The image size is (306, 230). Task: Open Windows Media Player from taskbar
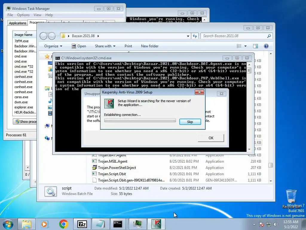click(45, 224)
